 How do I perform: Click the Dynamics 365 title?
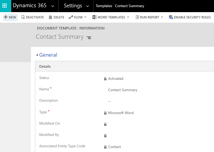30,6
